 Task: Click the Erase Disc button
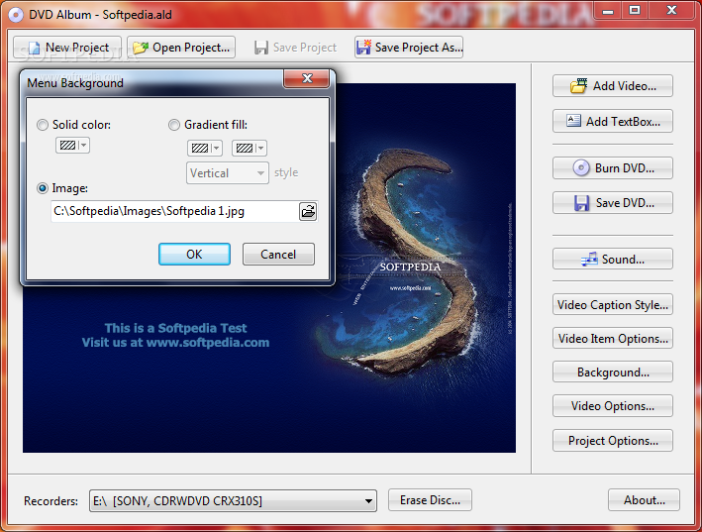pos(430,500)
